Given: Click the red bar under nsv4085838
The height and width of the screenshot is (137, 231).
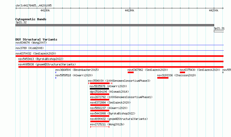Looking at the screenshot, I should click(x=121, y=67).
